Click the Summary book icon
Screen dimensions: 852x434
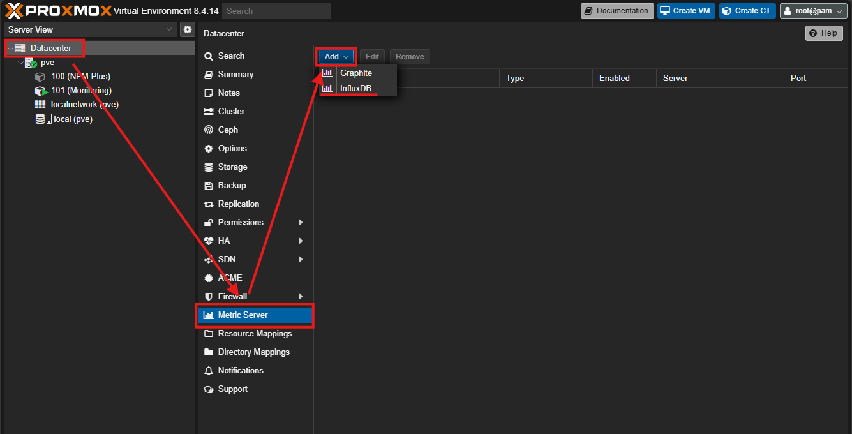[x=208, y=75]
